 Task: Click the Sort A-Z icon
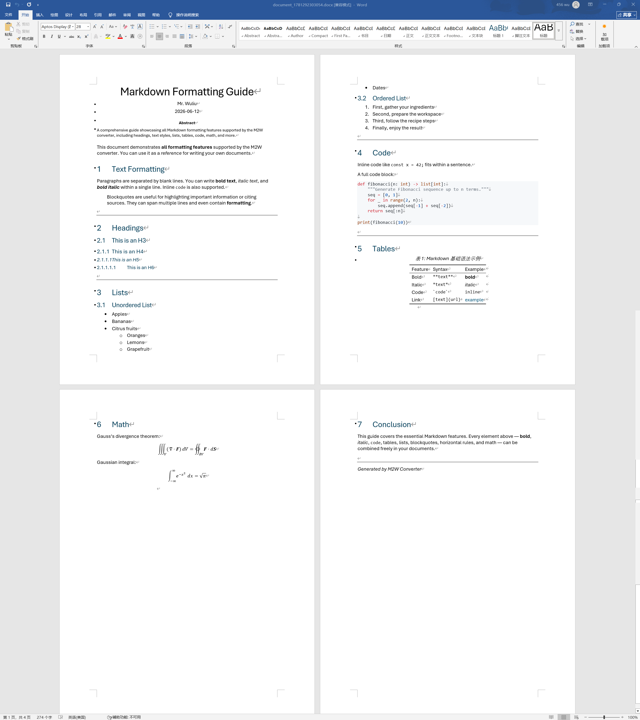(x=221, y=27)
